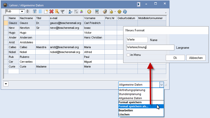Minimize the Lehrer window
Viewport: 210px width, 118px height.
[146, 4]
